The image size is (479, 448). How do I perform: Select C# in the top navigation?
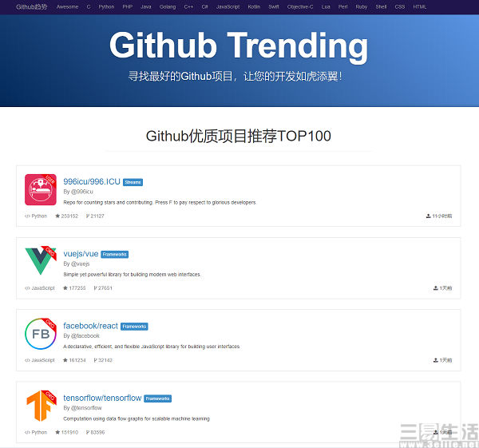point(204,6)
